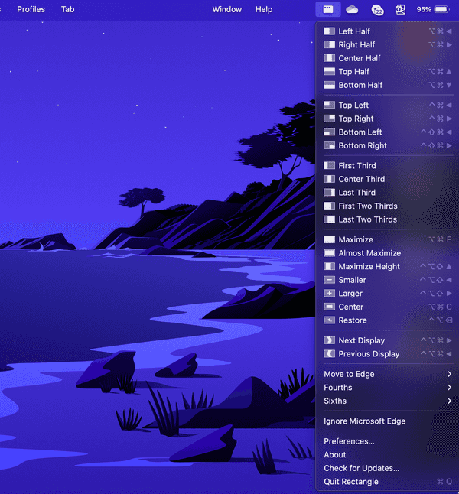Expand the Move to Edge submenu
This screenshot has width=459, height=494.
point(388,374)
